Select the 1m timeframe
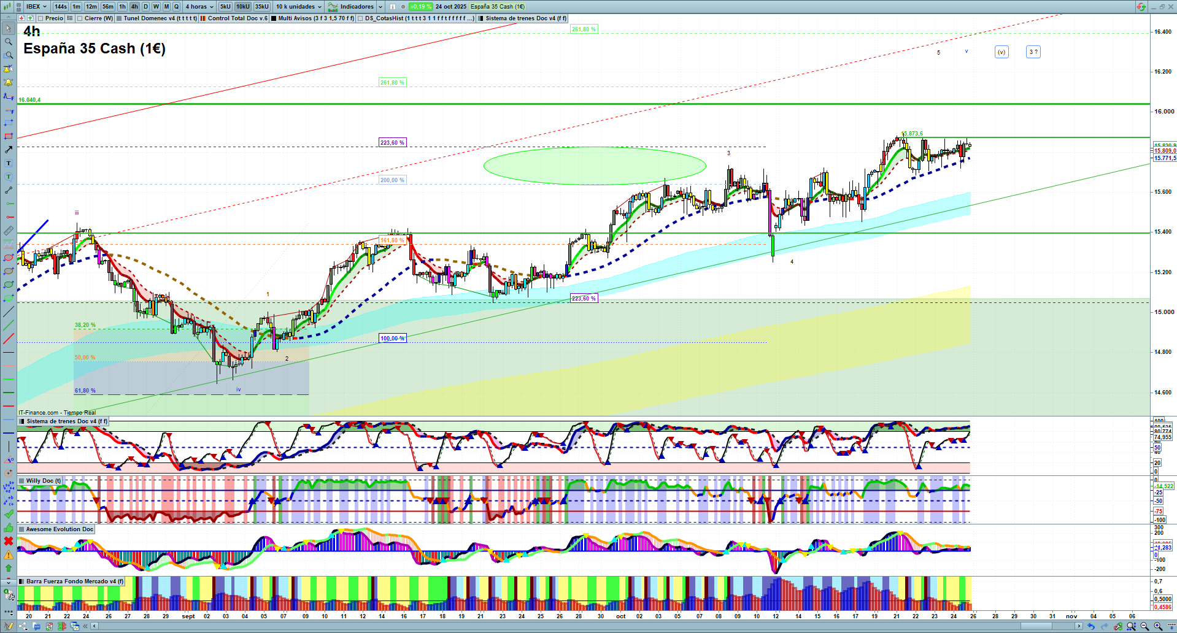This screenshot has width=1177, height=633. 76,7
